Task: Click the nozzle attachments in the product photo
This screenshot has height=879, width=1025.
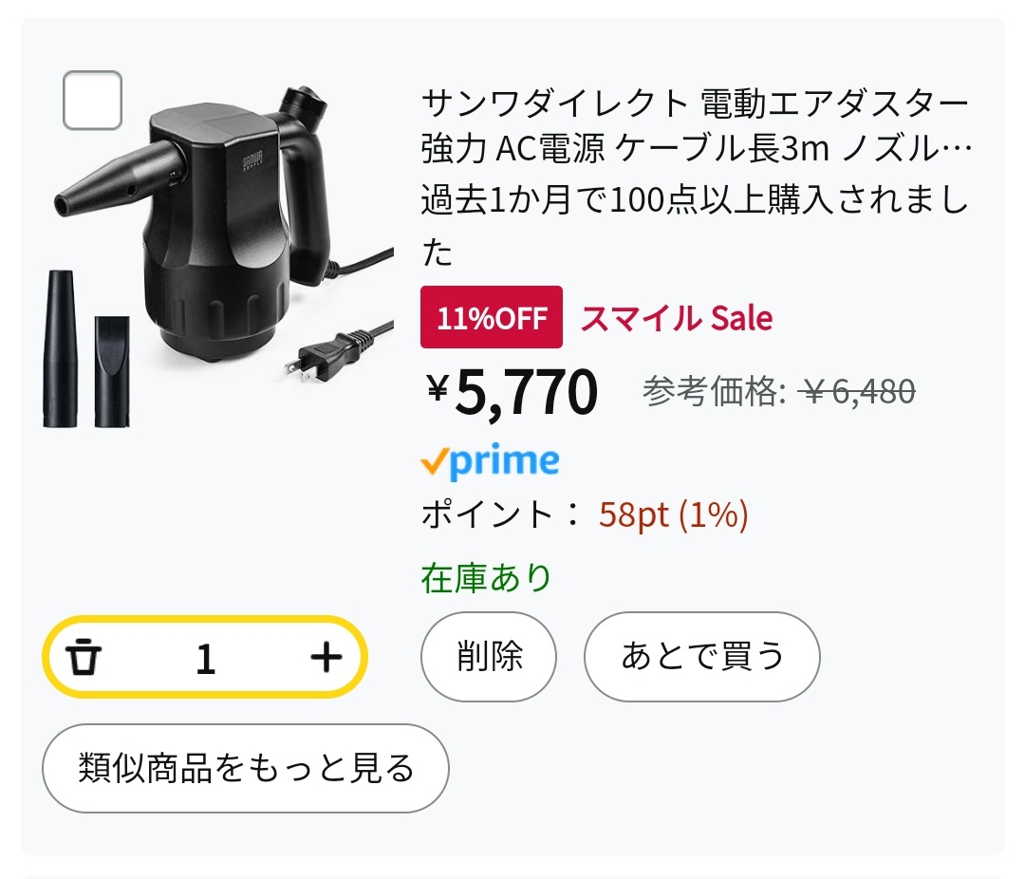Action: [86, 348]
